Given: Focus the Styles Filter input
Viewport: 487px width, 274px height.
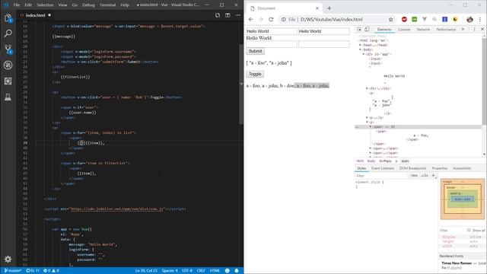Looking at the screenshot, I should (381, 176).
